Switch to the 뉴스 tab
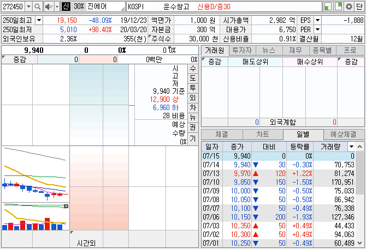Image resolution: width=366 pixels, height=249 pixels. [269, 50]
